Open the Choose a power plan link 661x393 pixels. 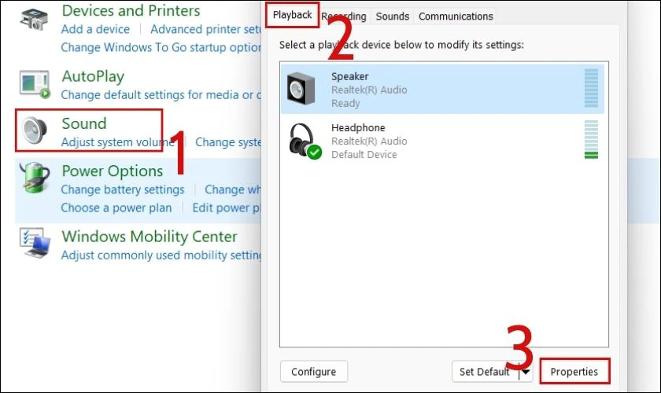pyautogui.click(x=116, y=208)
